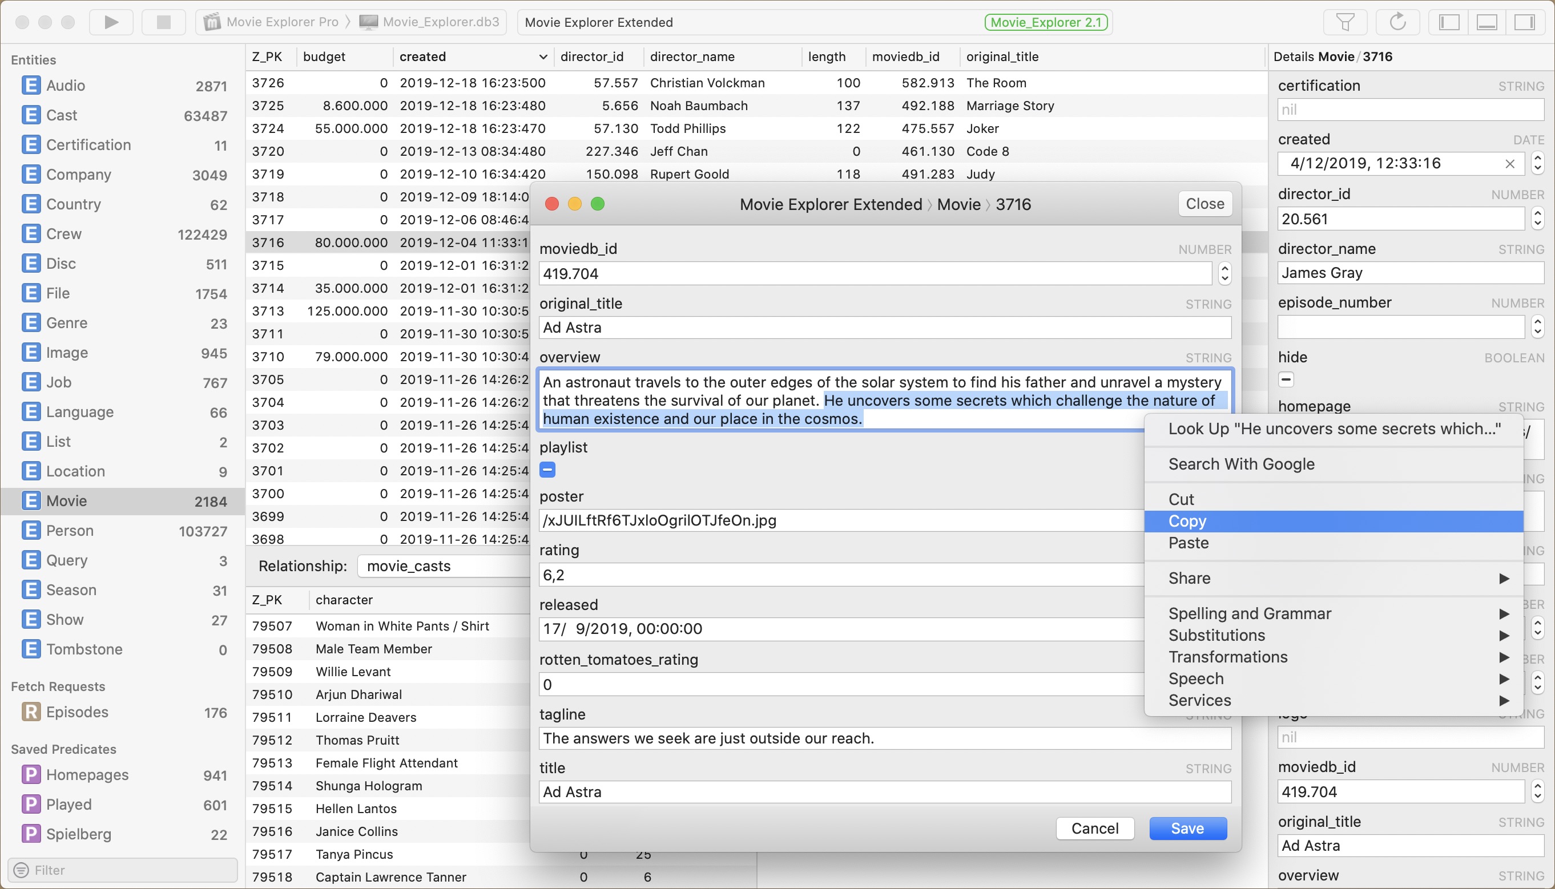Viewport: 1555px width, 889px height.
Task: Toggle the left sidebar panel icon
Action: coord(1449,22)
